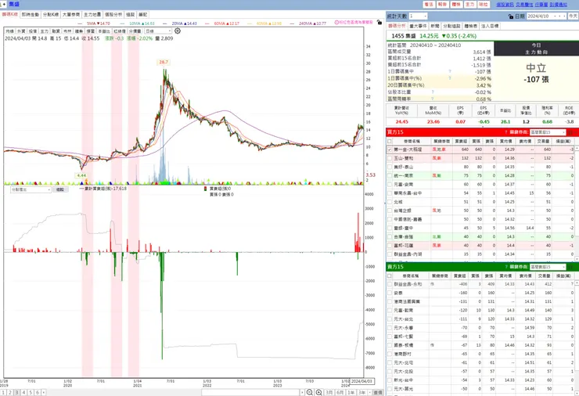
Task: Click help question mark in 賣方15 header
Action: [x=506, y=267]
